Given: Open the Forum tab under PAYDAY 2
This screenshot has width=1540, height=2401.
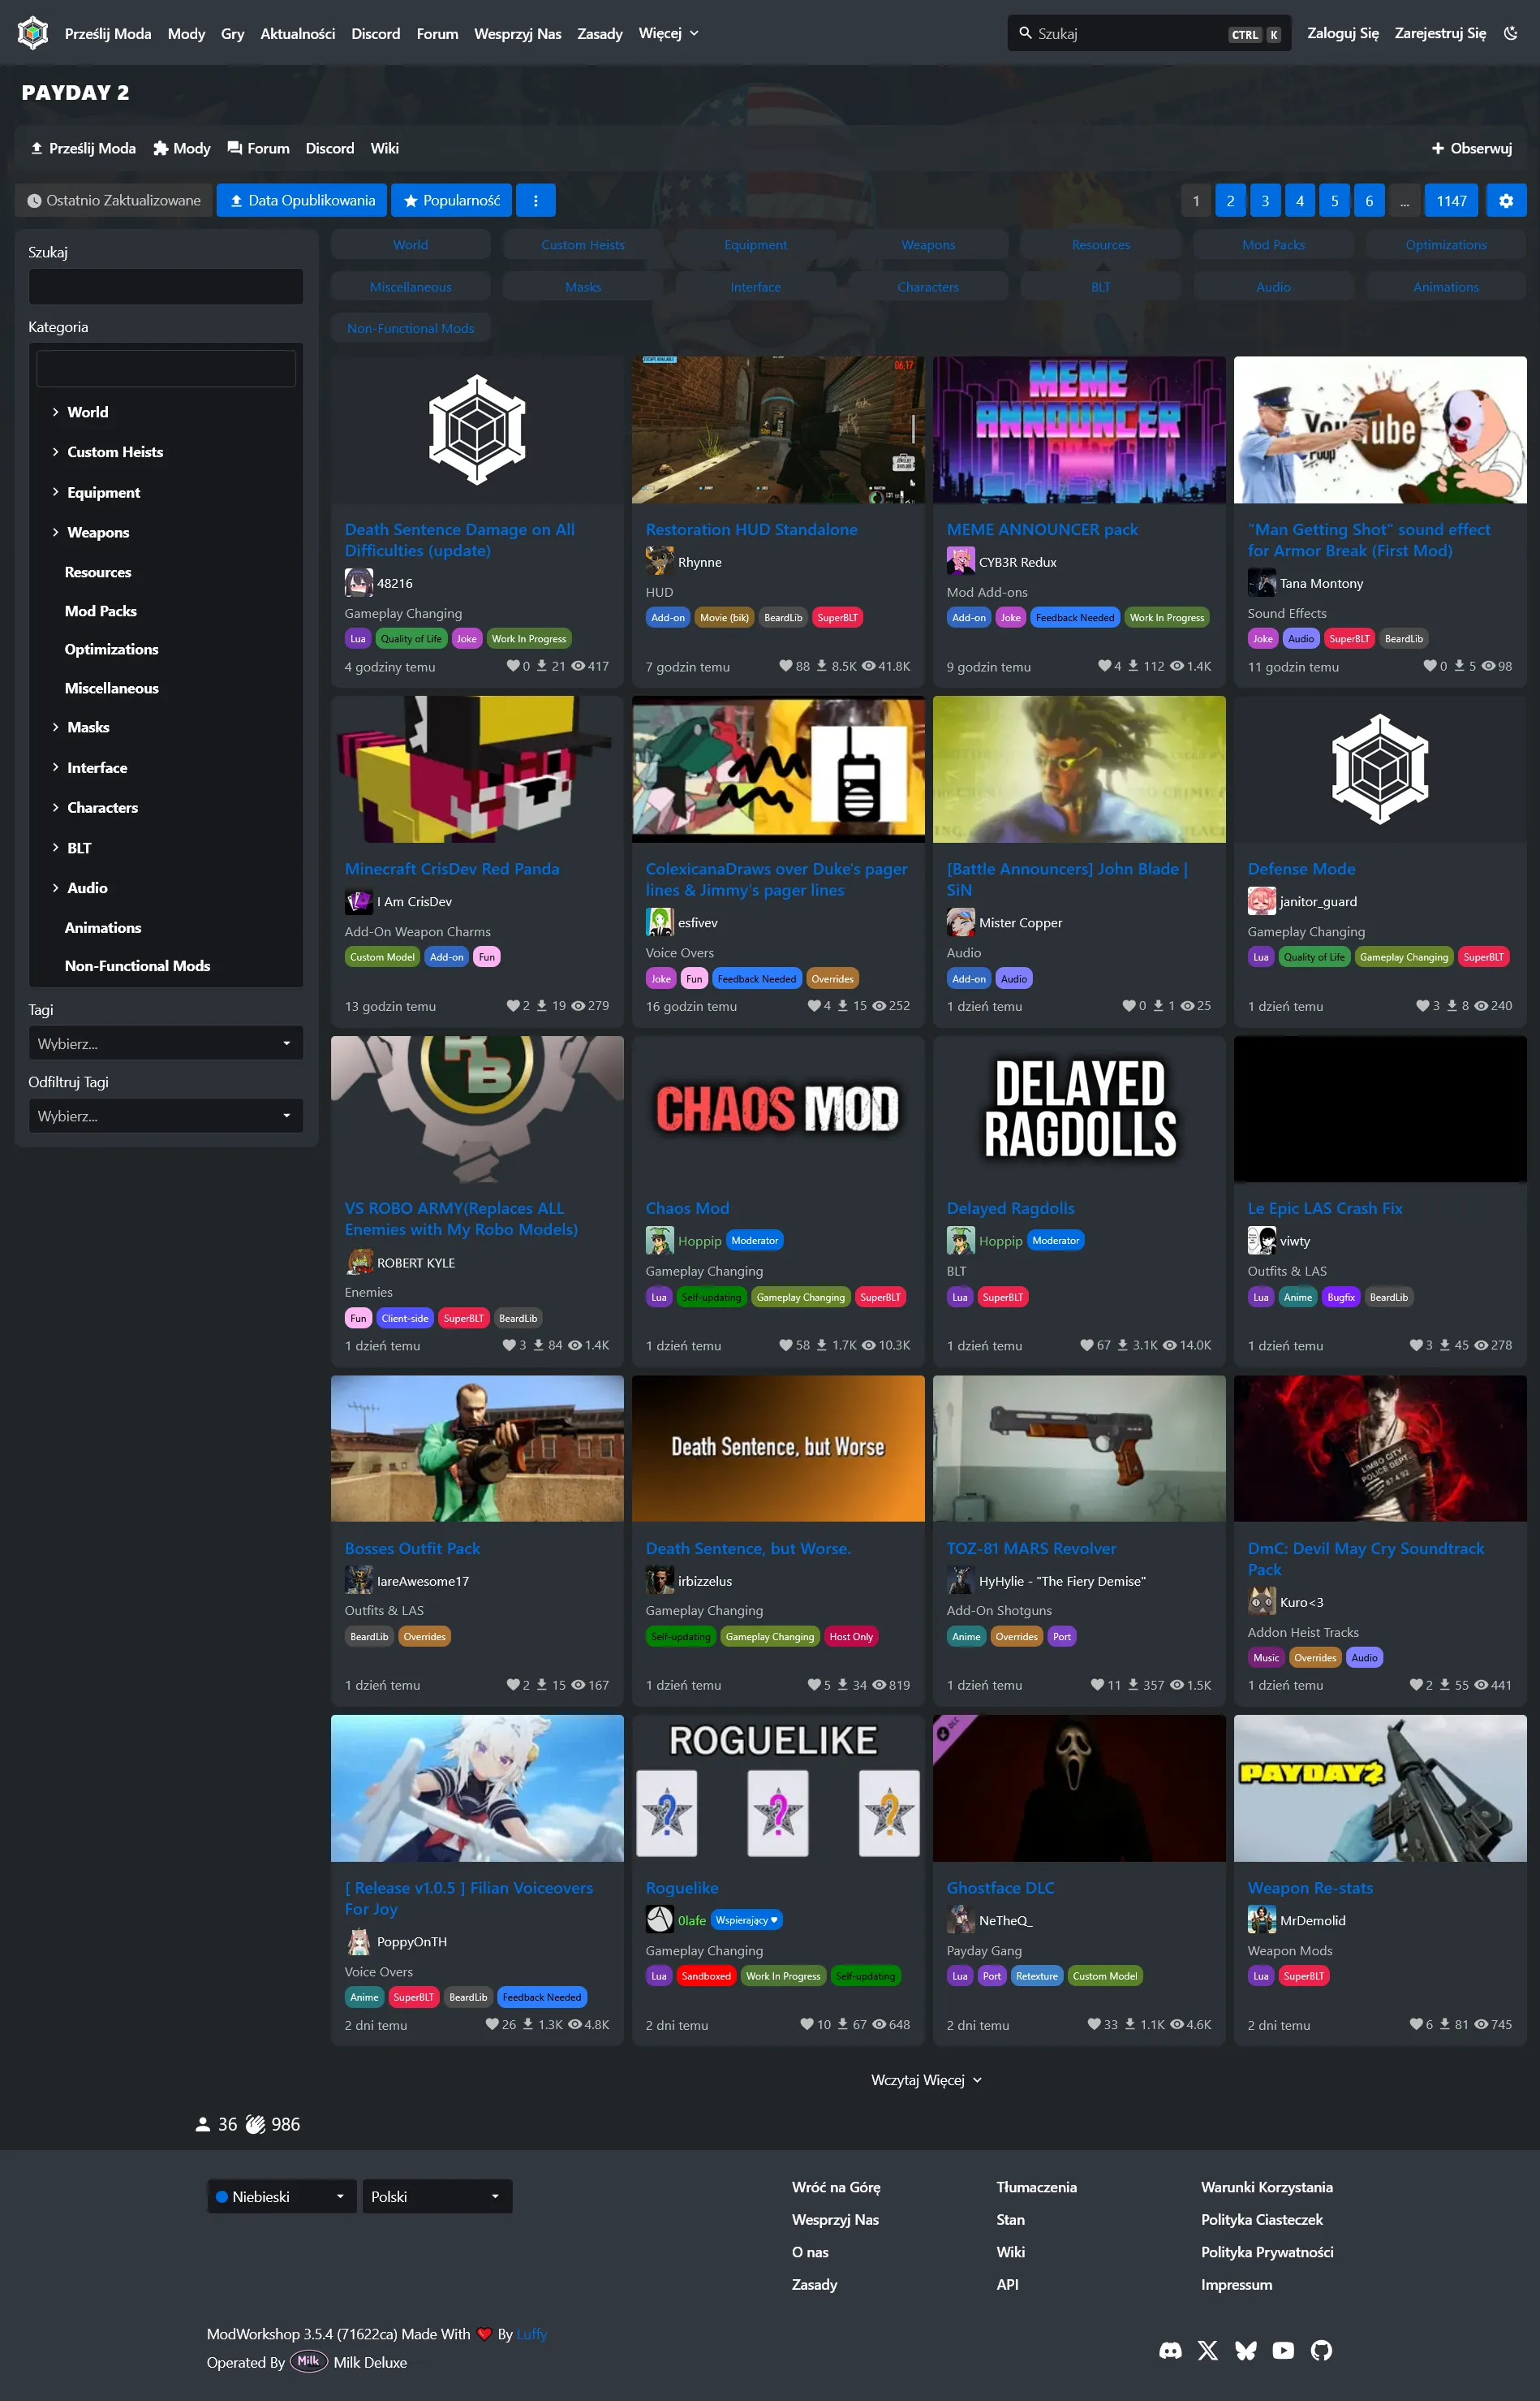Looking at the screenshot, I should tap(258, 148).
